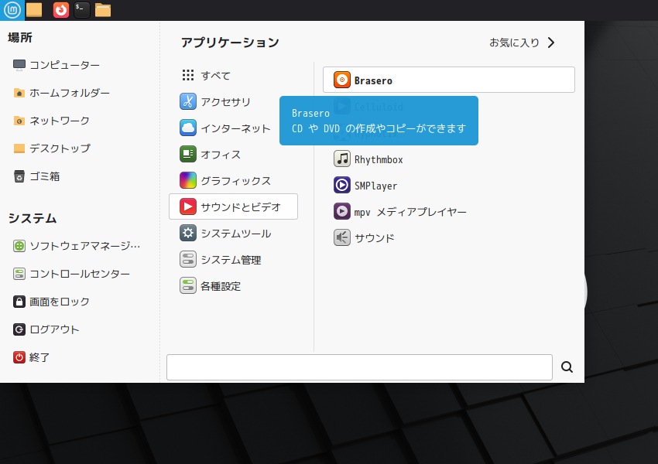This screenshot has width=658, height=464.
Task: Open ネットワーク label
Action: (60, 121)
